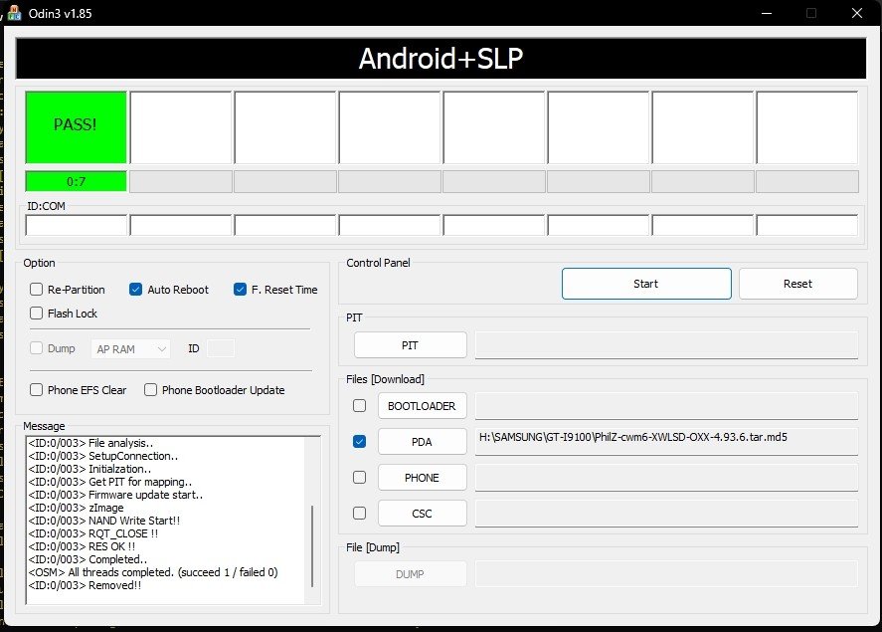The width and height of the screenshot is (882, 632).
Task: Open the AP RAM dropdown
Action: [131, 348]
